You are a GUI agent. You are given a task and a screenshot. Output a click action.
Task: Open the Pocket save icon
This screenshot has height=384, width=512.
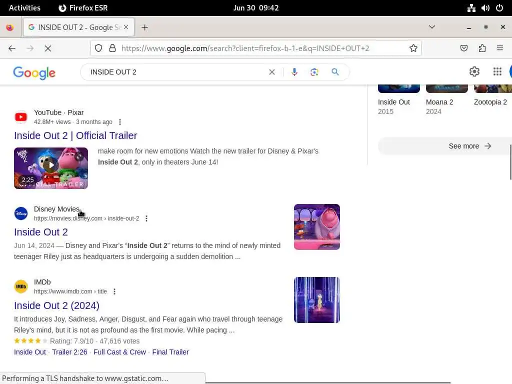coord(463,48)
